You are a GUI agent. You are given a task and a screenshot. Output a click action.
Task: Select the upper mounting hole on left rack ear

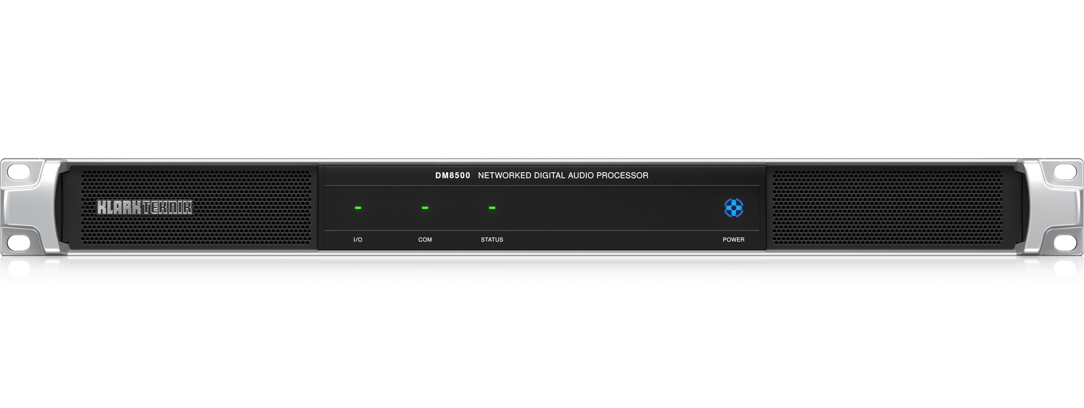[x=18, y=172]
